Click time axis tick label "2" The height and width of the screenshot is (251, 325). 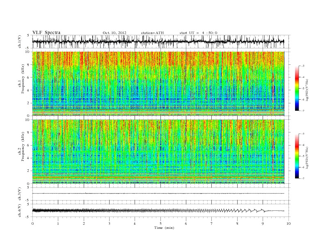coord(84,224)
